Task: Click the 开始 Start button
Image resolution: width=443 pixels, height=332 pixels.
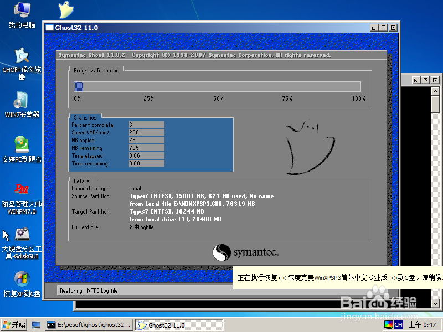Action: tap(13, 324)
